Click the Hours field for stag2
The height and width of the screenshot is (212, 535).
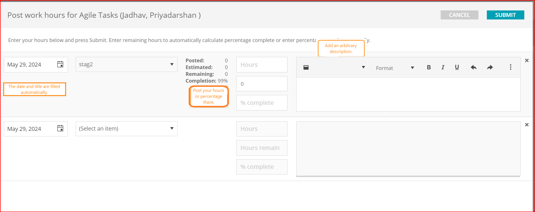[x=262, y=65]
